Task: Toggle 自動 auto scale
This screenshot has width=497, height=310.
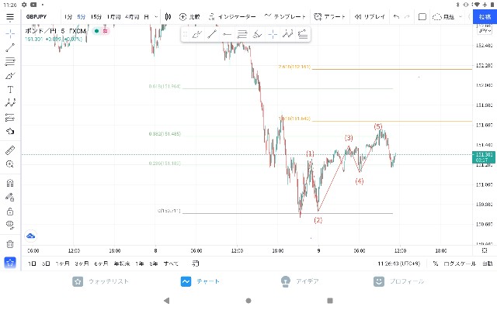Action: [488, 263]
